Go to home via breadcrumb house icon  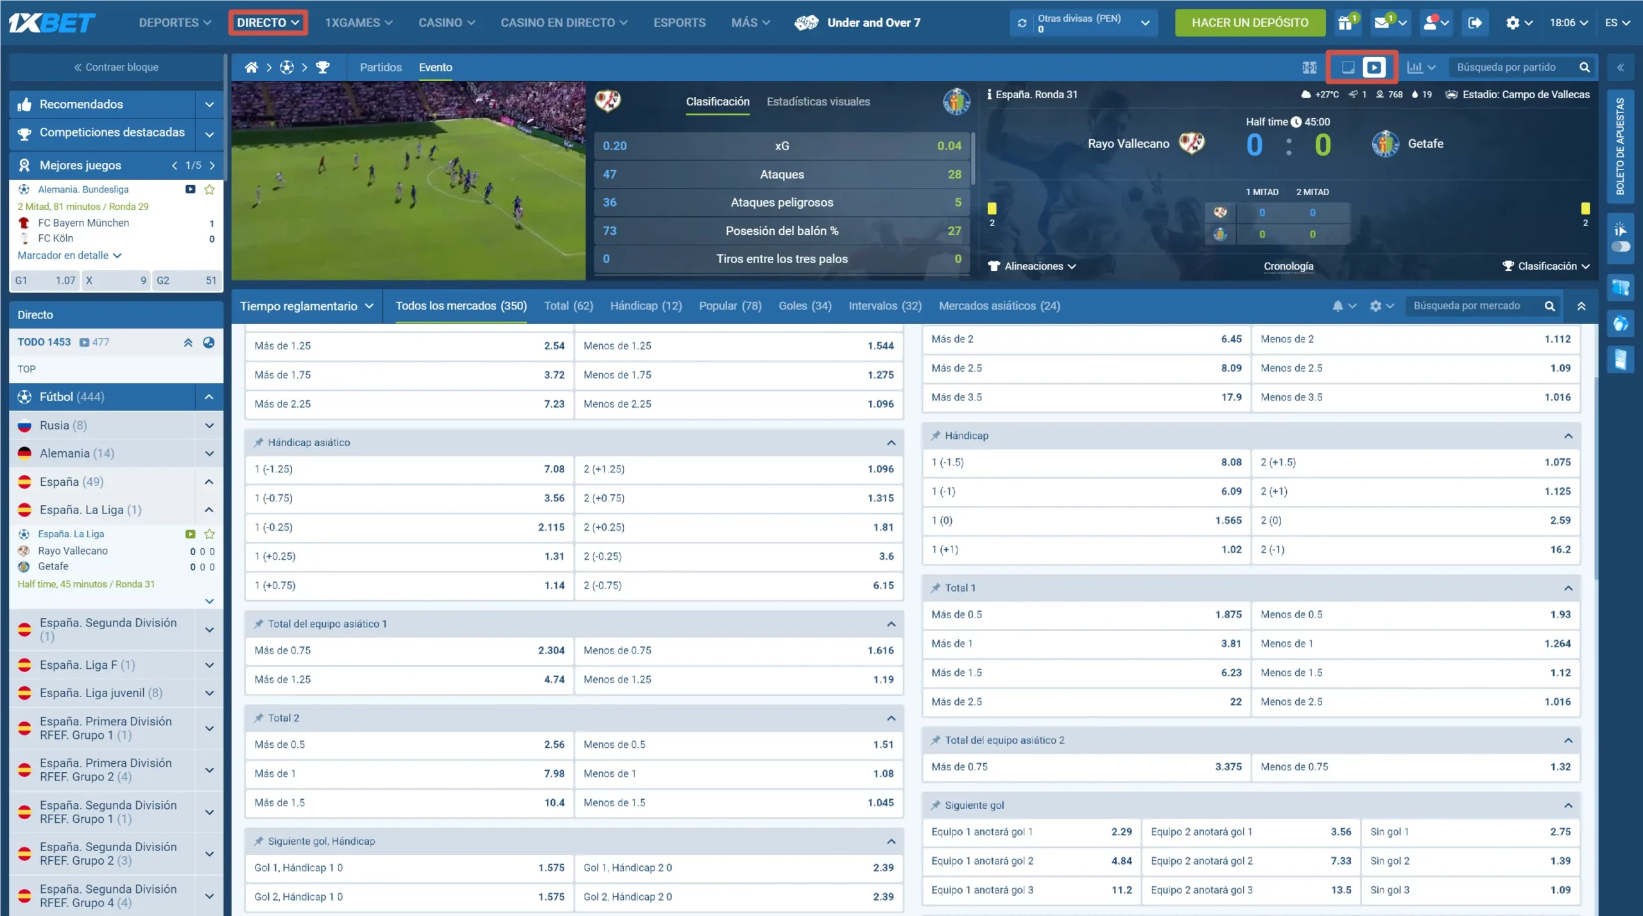pyautogui.click(x=252, y=67)
